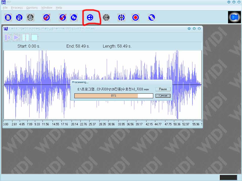Image resolution: width=242 pixels, height=181 pixels.
Task: Click the pause button in wave window
Action: [26, 37]
